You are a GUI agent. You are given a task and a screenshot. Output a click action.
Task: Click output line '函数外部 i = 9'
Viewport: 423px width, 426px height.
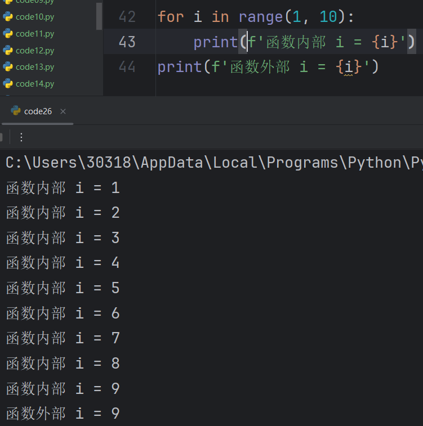[63, 413]
